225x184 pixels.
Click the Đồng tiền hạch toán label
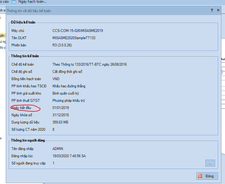[x=26, y=79]
